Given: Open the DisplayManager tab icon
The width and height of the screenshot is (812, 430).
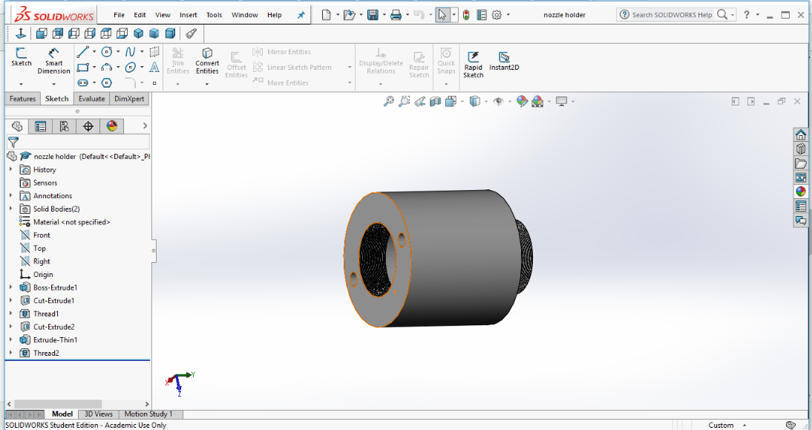Looking at the screenshot, I should click(x=112, y=126).
